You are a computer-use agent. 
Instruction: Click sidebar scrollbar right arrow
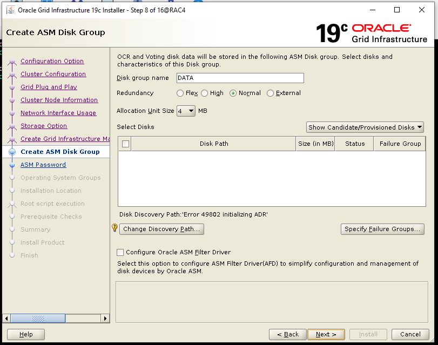coord(105,319)
